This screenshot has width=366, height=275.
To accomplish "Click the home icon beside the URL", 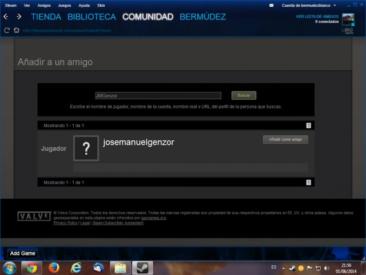I will pos(17,30).
